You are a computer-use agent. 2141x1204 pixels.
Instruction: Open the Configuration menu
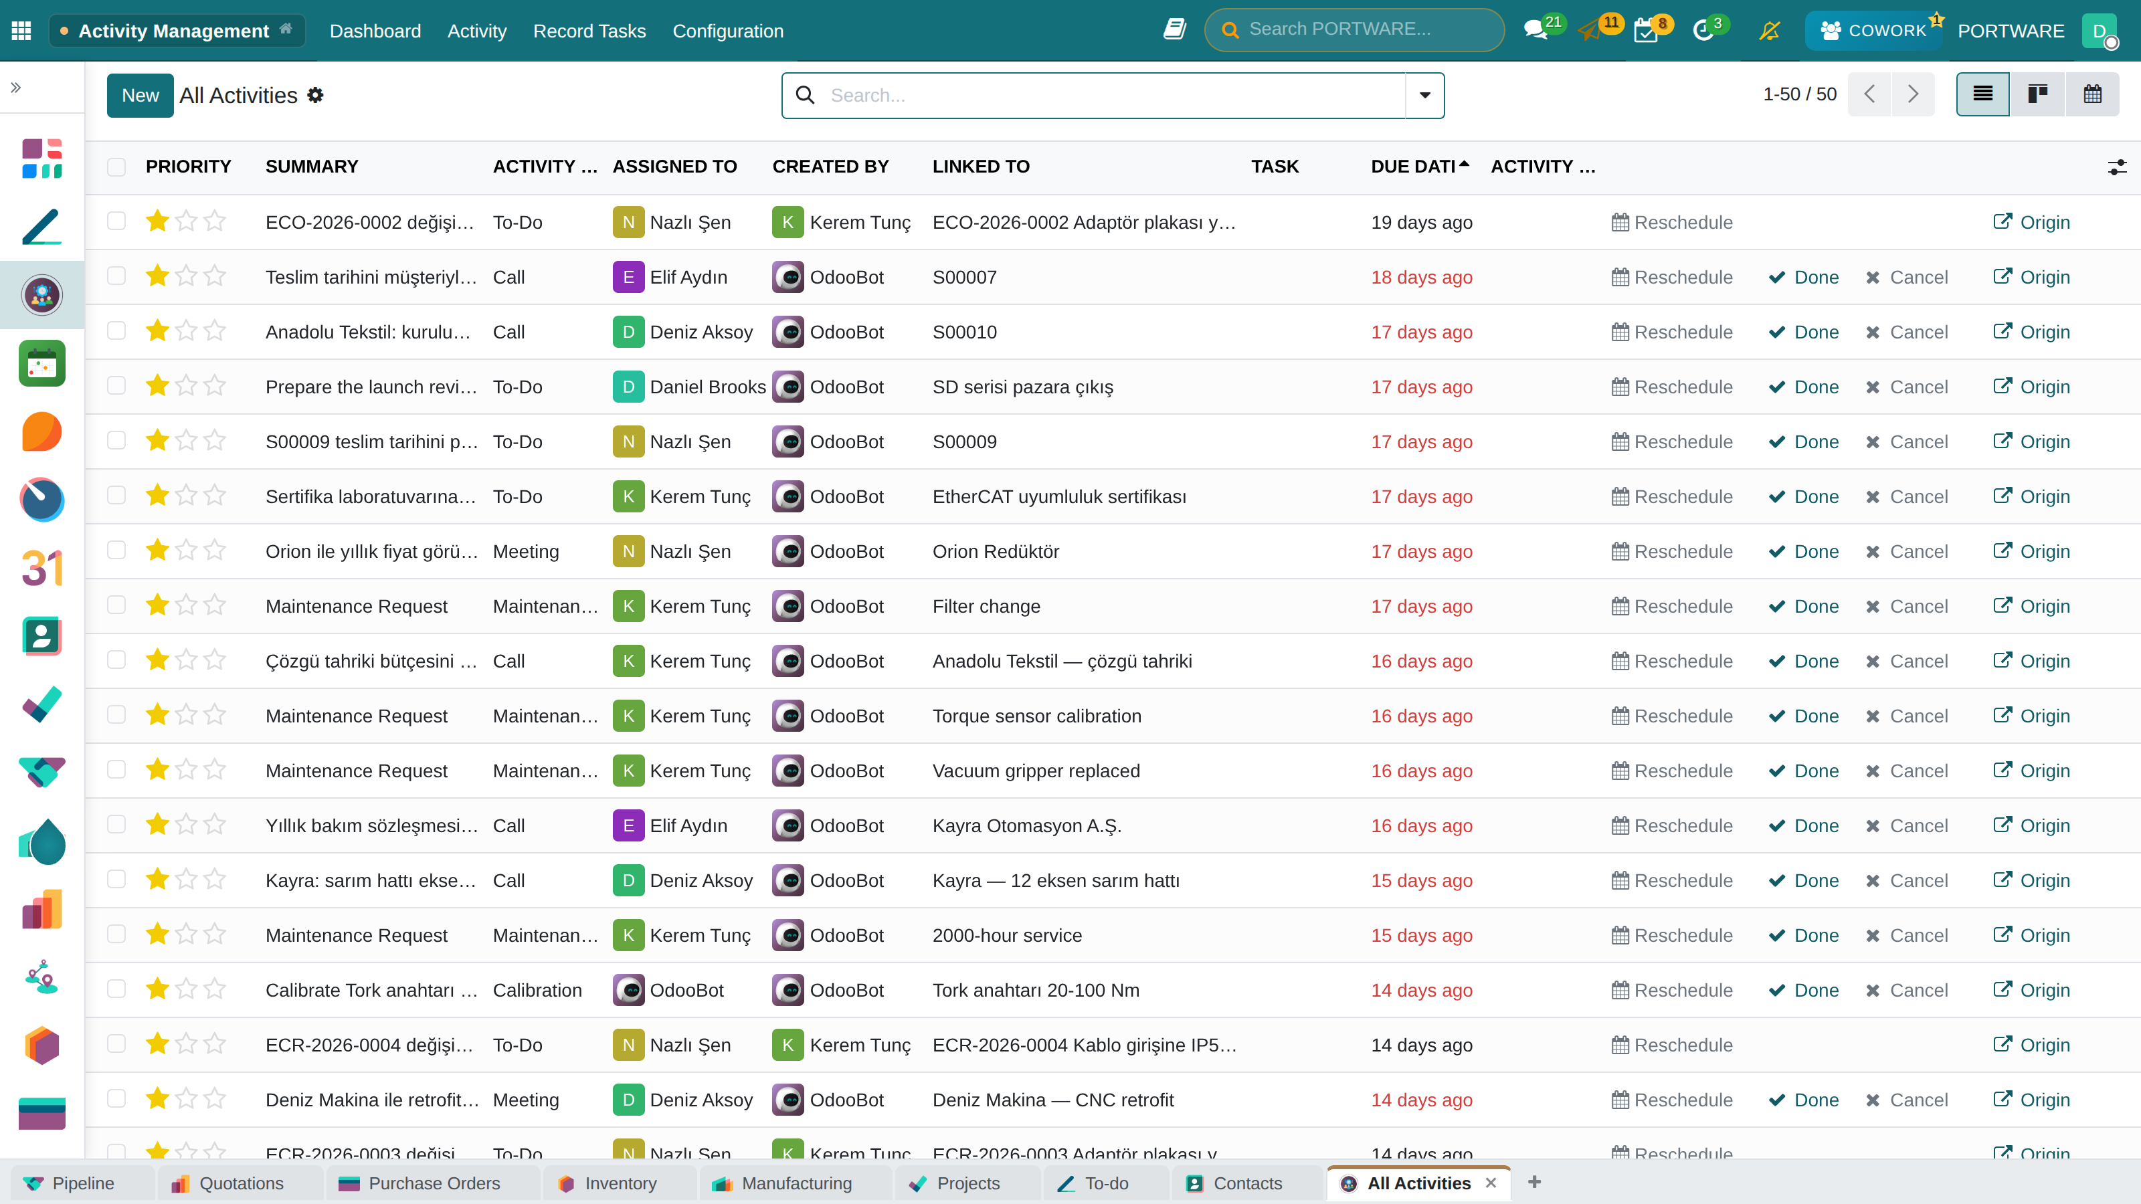tap(728, 31)
